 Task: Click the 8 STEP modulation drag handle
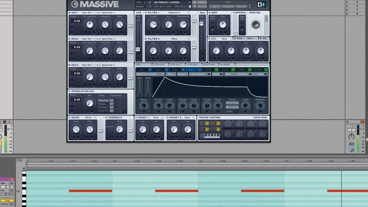pyautogui.click(x=266, y=70)
